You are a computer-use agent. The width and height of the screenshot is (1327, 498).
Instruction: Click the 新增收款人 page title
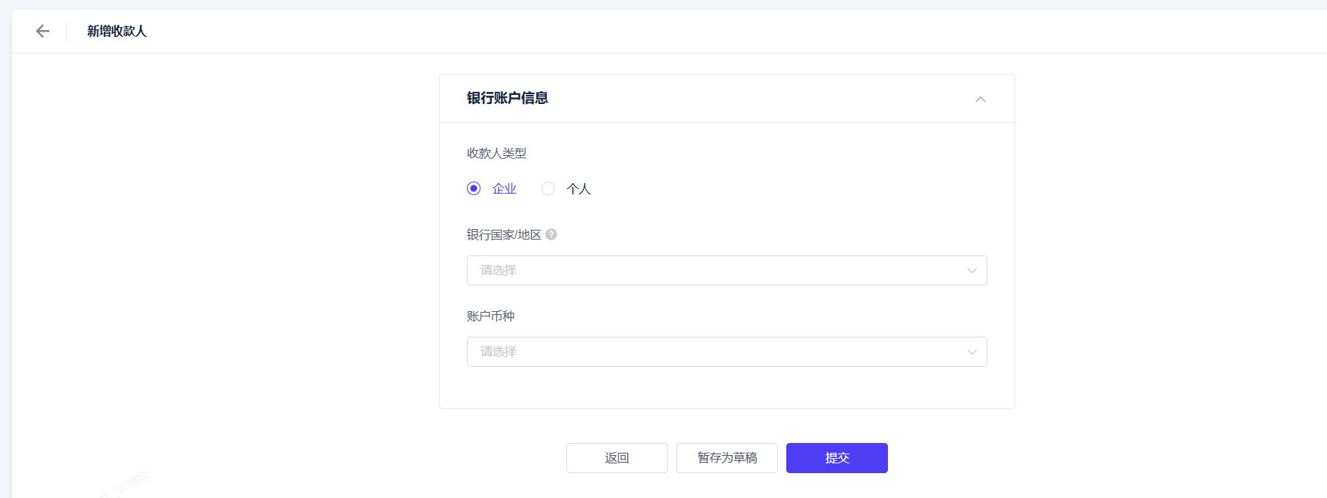pos(117,31)
